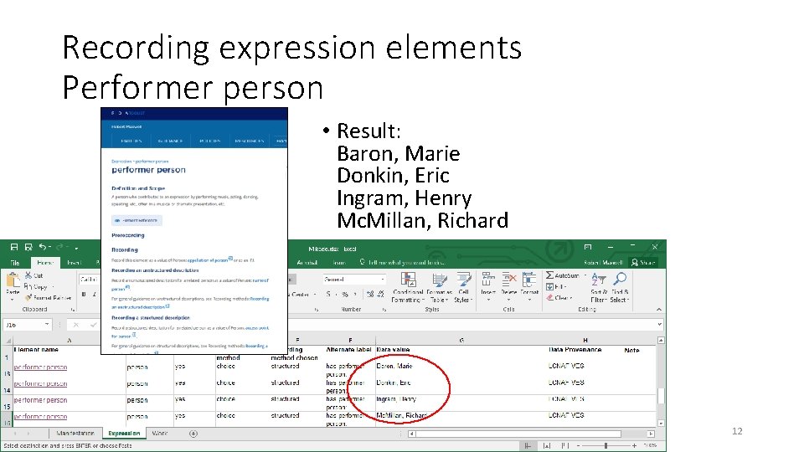
Task: Toggle Bold formatting
Action: (x=84, y=294)
